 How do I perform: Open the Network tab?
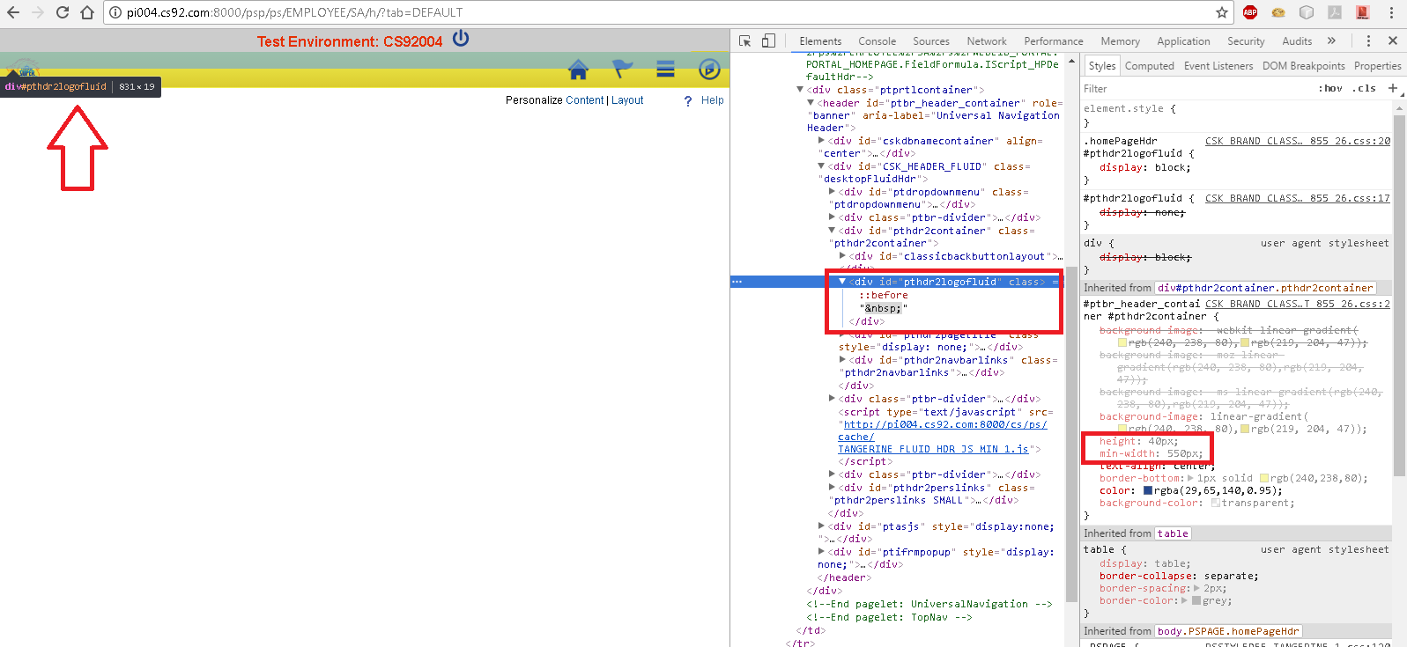[x=986, y=41]
